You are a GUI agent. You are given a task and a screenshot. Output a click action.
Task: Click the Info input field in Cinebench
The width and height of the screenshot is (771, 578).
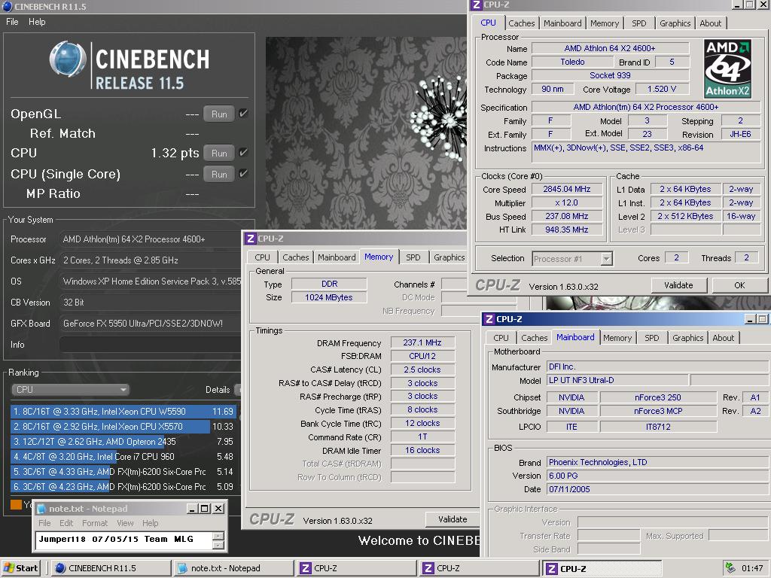click(150, 345)
